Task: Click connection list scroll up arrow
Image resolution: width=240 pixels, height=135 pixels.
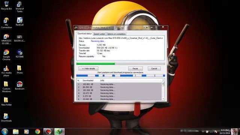Action: [x=163, y=80]
